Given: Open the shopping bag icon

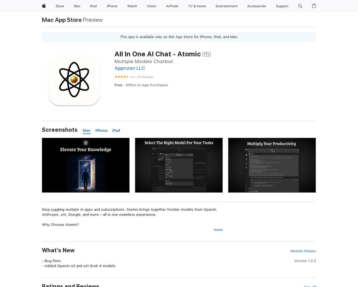Looking at the screenshot, I should (x=314, y=6).
